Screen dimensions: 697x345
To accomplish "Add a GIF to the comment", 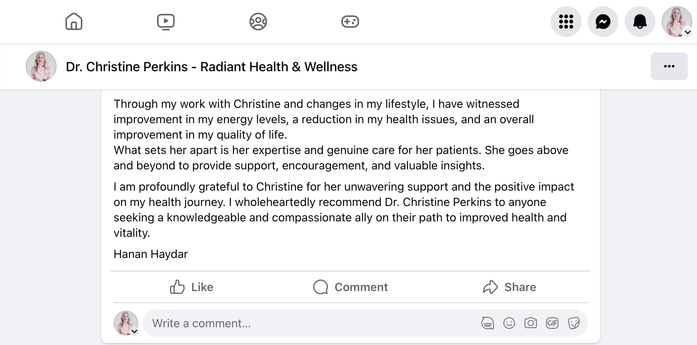I will click(552, 323).
